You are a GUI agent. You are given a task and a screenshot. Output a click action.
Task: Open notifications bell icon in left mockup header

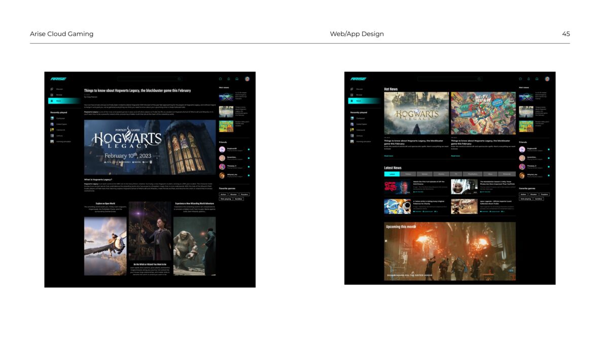(x=229, y=79)
